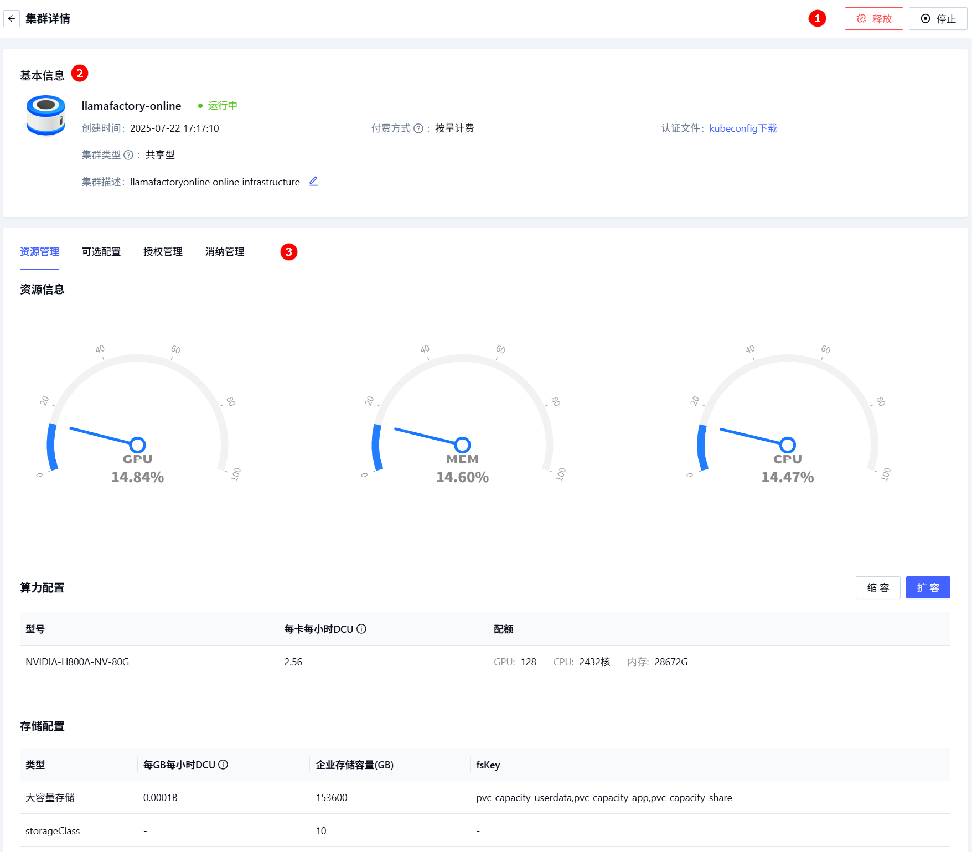This screenshot has width=972, height=852.
Task: Click the edit pencil for cluster description
Action: (313, 182)
